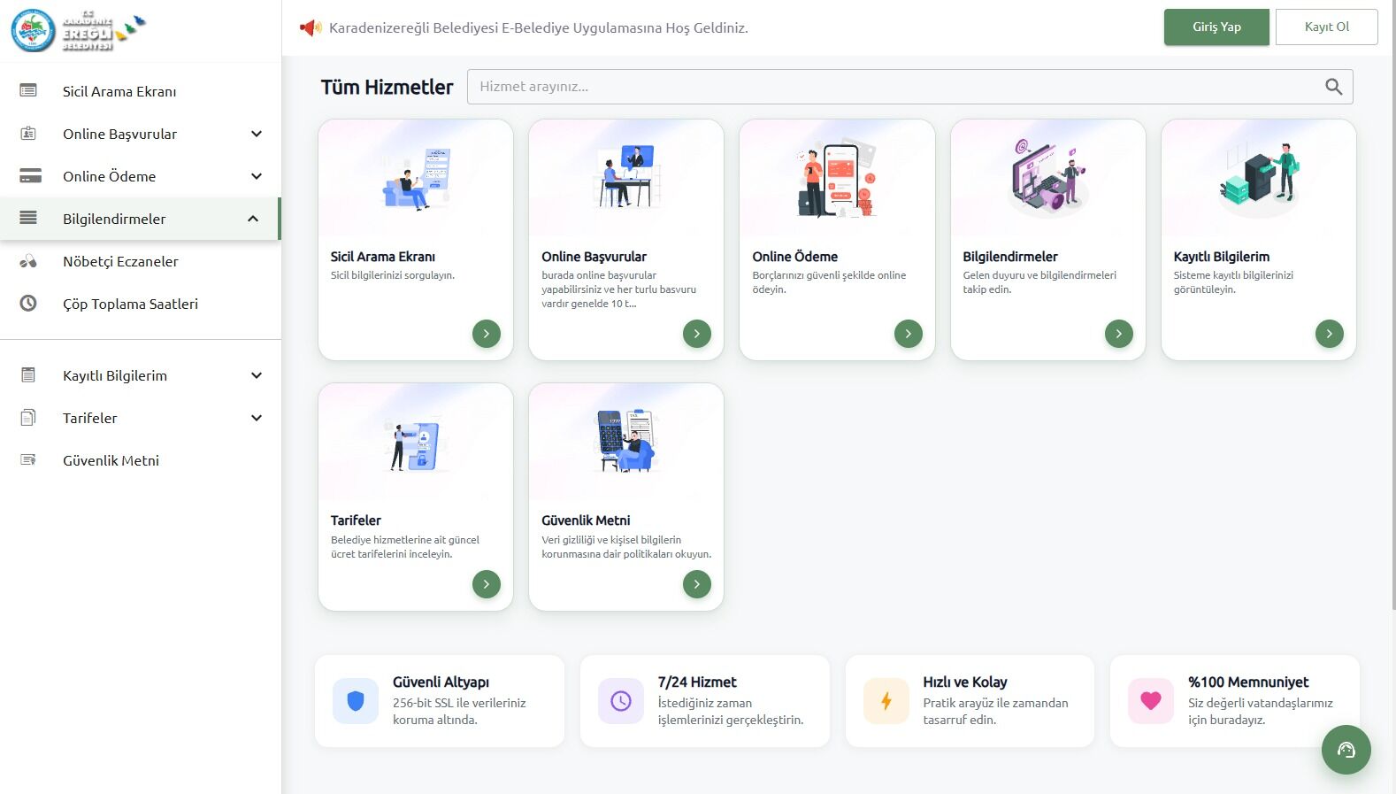
Task: Open the Bilgilendirmeler card arrow button
Action: click(x=1118, y=334)
